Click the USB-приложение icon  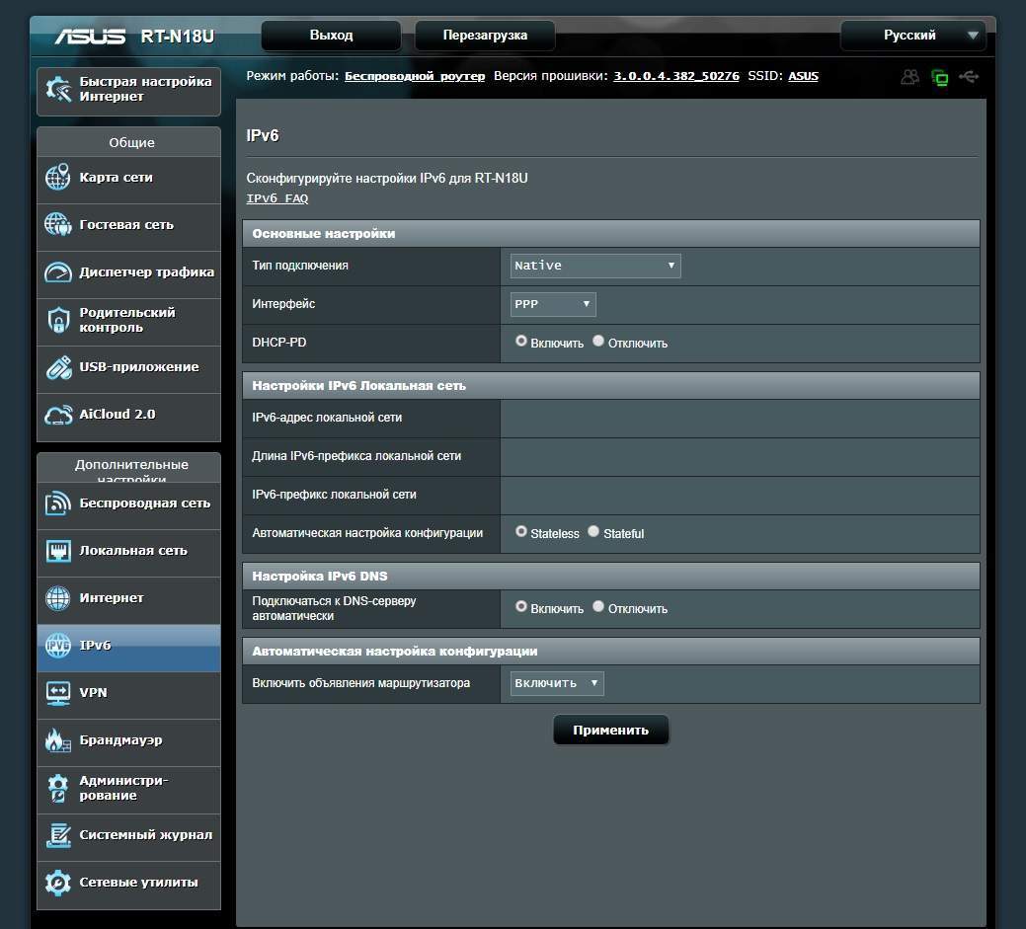click(58, 367)
